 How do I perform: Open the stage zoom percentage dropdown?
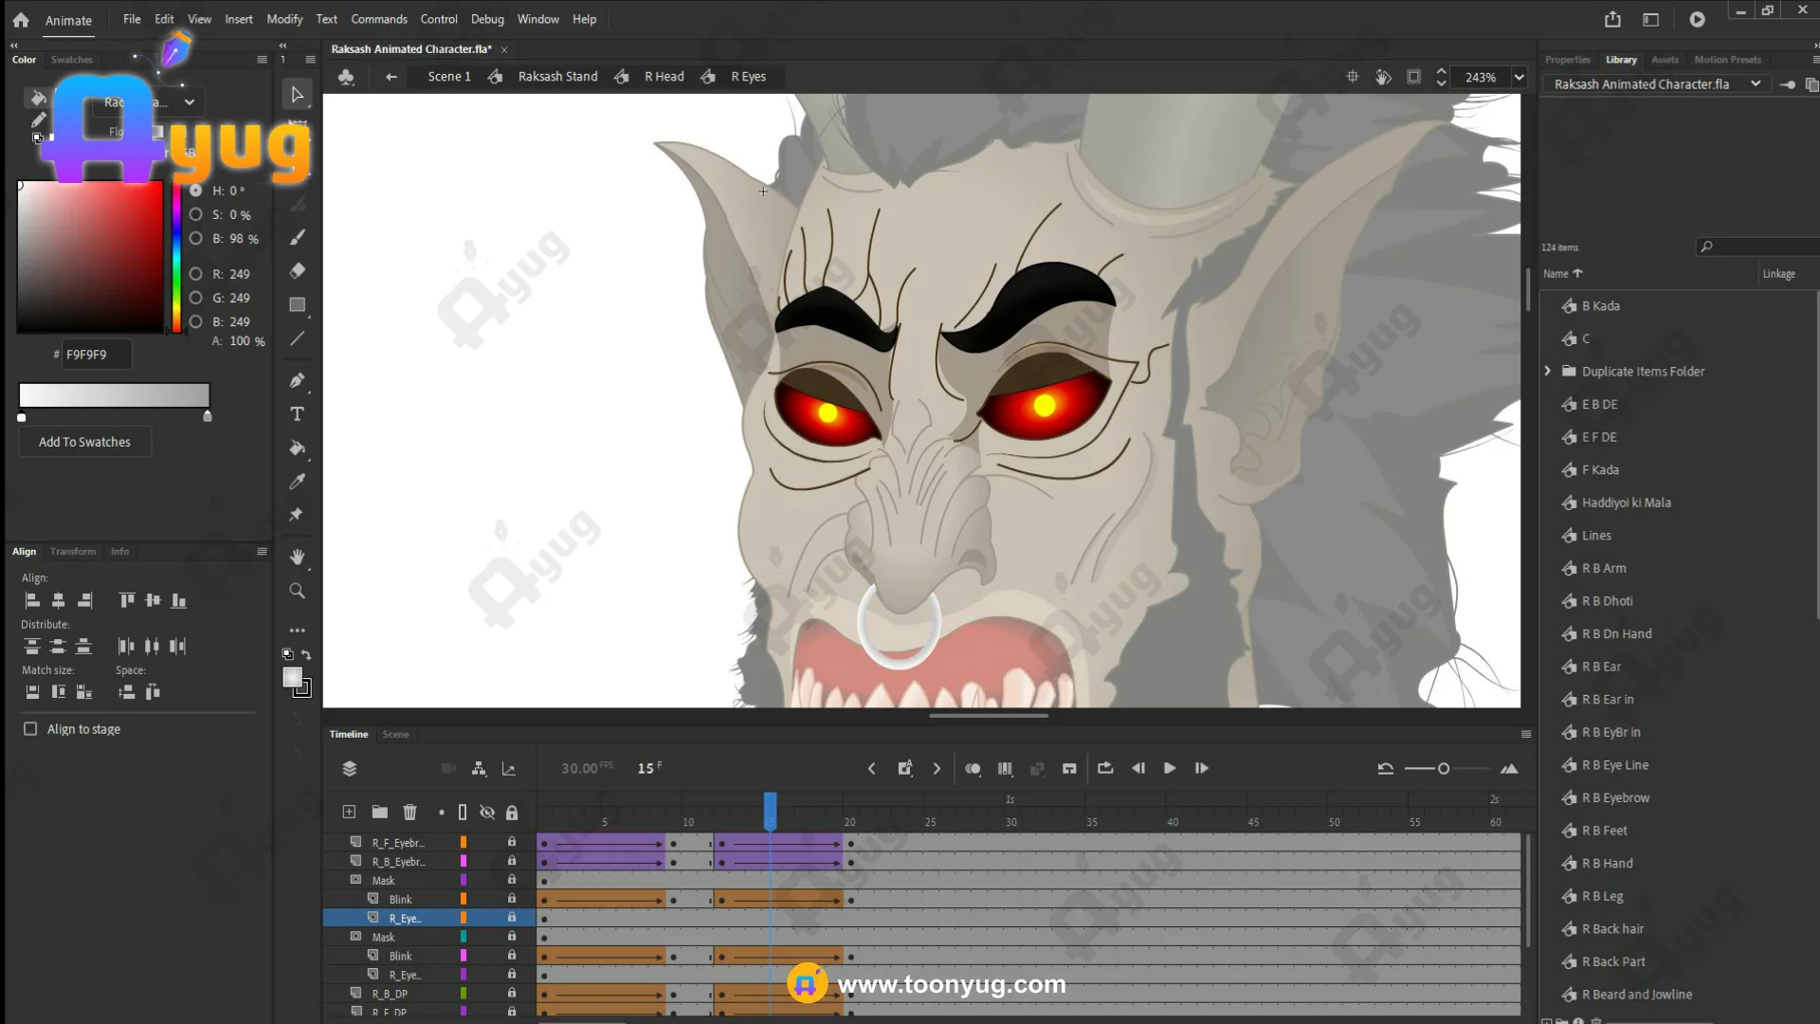pos(1520,77)
